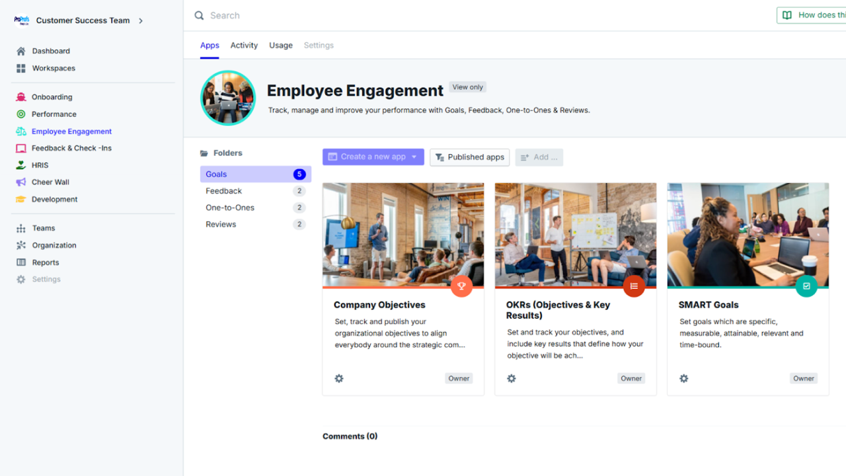Switch to the greyed Settings tab
Image resolution: width=846 pixels, height=476 pixels.
(319, 46)
